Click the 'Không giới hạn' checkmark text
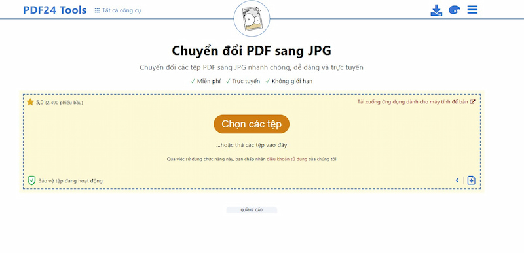Image resolution: width=524 pixels, height=253 pixels. (x=289, y=81)
